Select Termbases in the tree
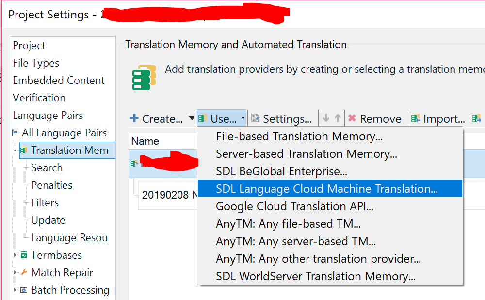 tap(57, 255)
